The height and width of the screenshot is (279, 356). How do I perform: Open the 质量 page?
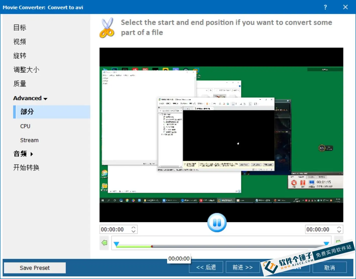tap(20, 84)
